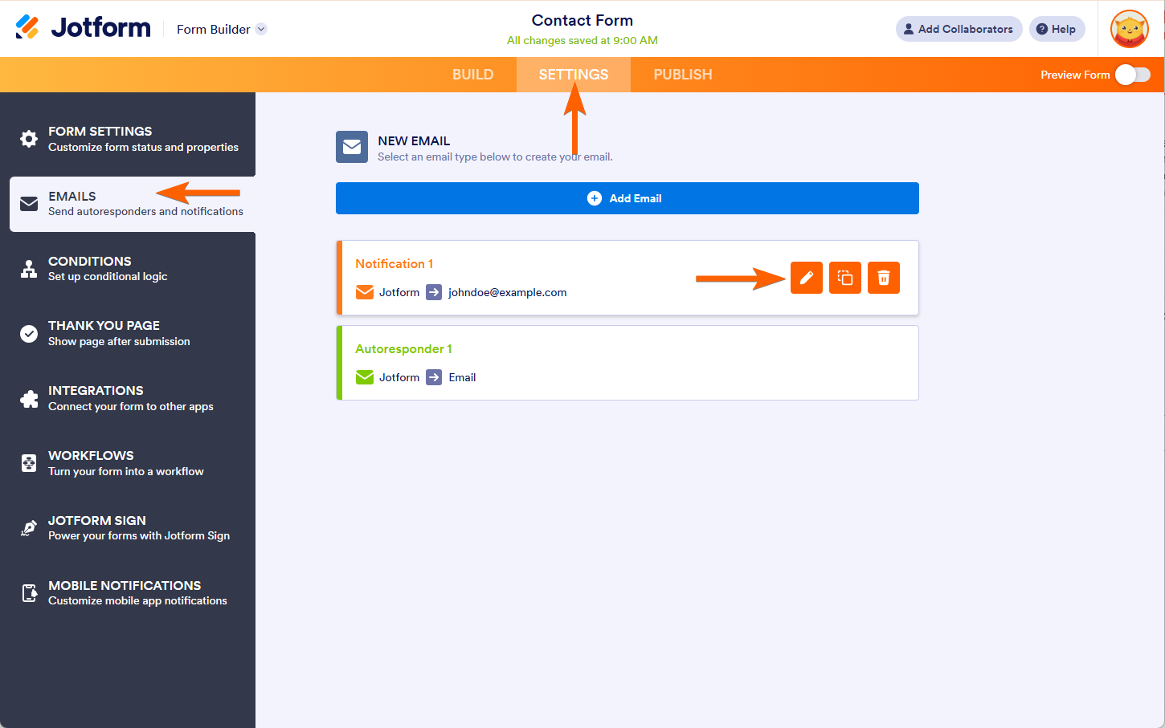Delete Notification 1 with trash icon
This screenshot has height=728, width=1165.
(x=884, y=278)
